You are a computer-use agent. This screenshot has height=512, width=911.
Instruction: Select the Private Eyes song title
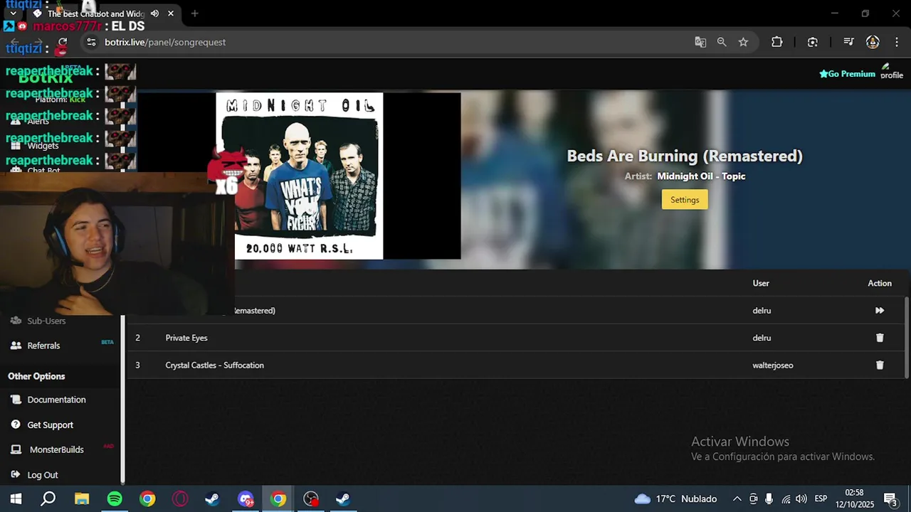tap(186, 338)
